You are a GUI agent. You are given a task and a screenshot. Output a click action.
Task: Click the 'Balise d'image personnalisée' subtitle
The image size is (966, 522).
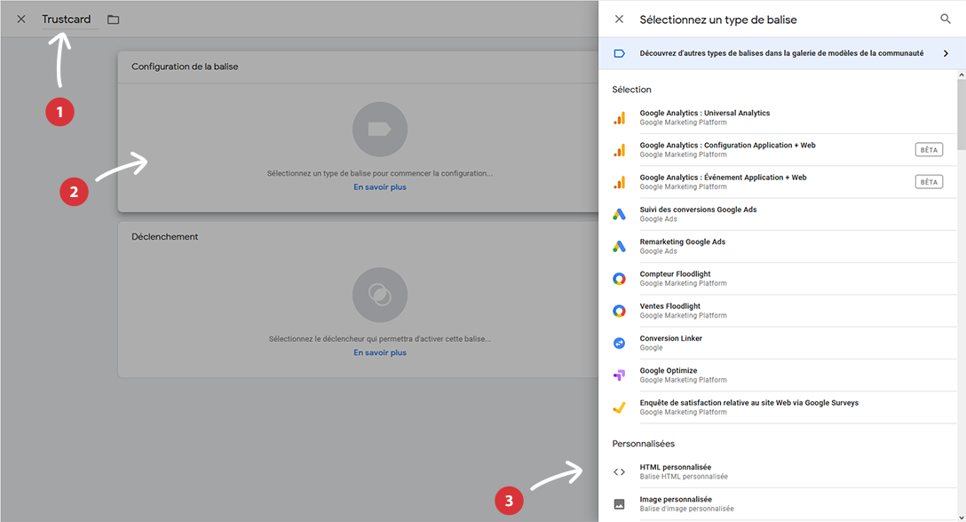pos(686,509)
